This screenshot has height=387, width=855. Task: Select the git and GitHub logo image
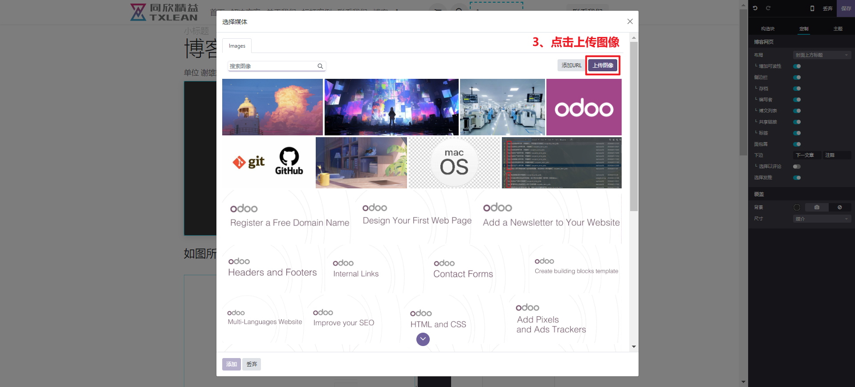click(x=268, y=163)
